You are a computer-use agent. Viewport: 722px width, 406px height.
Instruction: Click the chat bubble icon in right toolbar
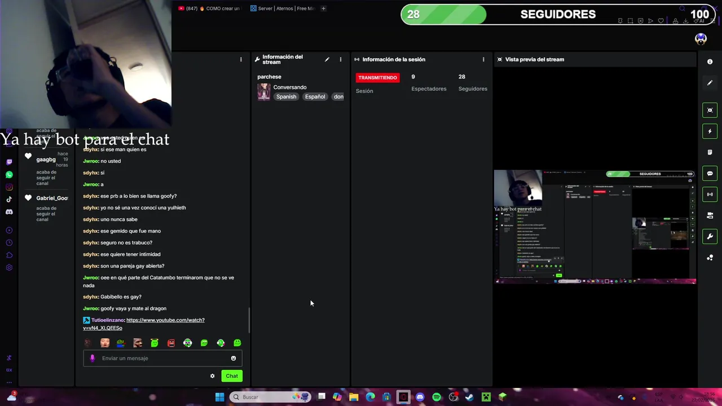point(710,173)
